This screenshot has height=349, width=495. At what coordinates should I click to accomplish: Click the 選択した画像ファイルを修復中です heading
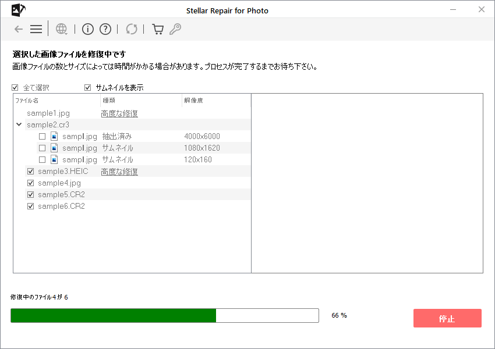(x=69, y=54)
